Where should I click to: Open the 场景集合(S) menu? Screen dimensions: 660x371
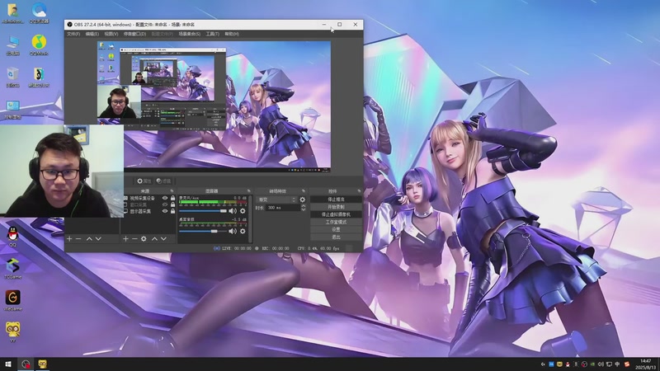tap(190, 34)
